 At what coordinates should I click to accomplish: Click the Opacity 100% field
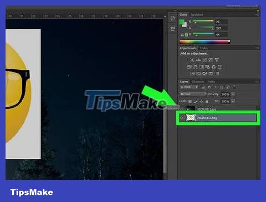click(226, 94)
